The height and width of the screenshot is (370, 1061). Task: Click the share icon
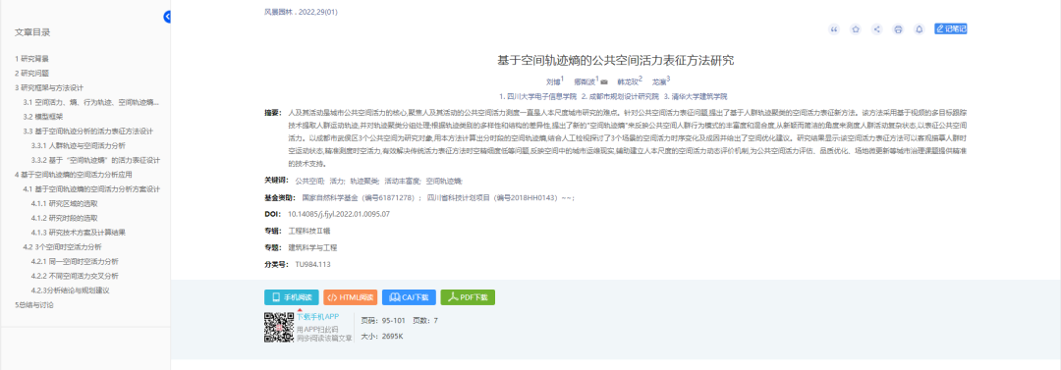(877, 29)
